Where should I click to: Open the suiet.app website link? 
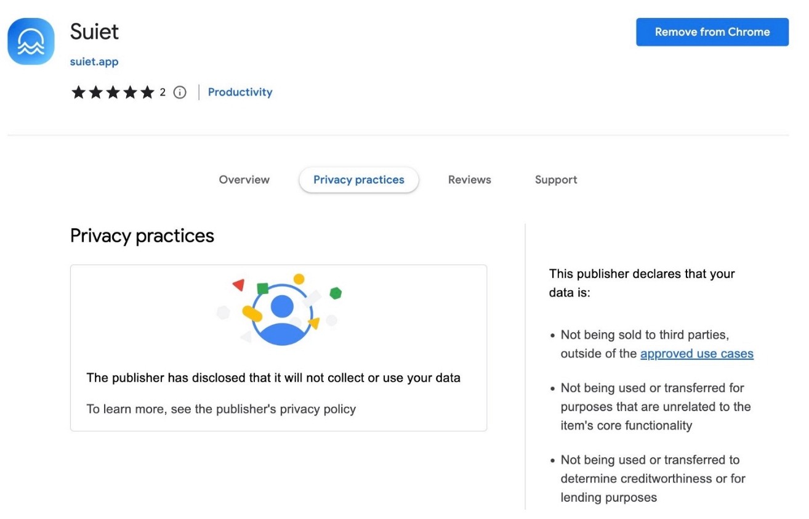(x=94, y=62)
